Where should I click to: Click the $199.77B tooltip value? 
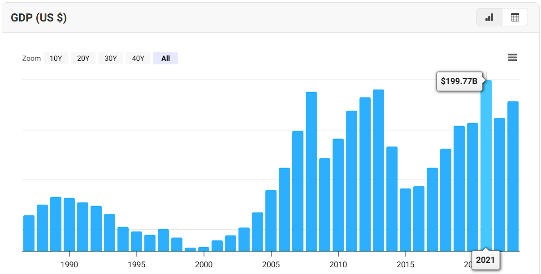click(x=459, y=81)
